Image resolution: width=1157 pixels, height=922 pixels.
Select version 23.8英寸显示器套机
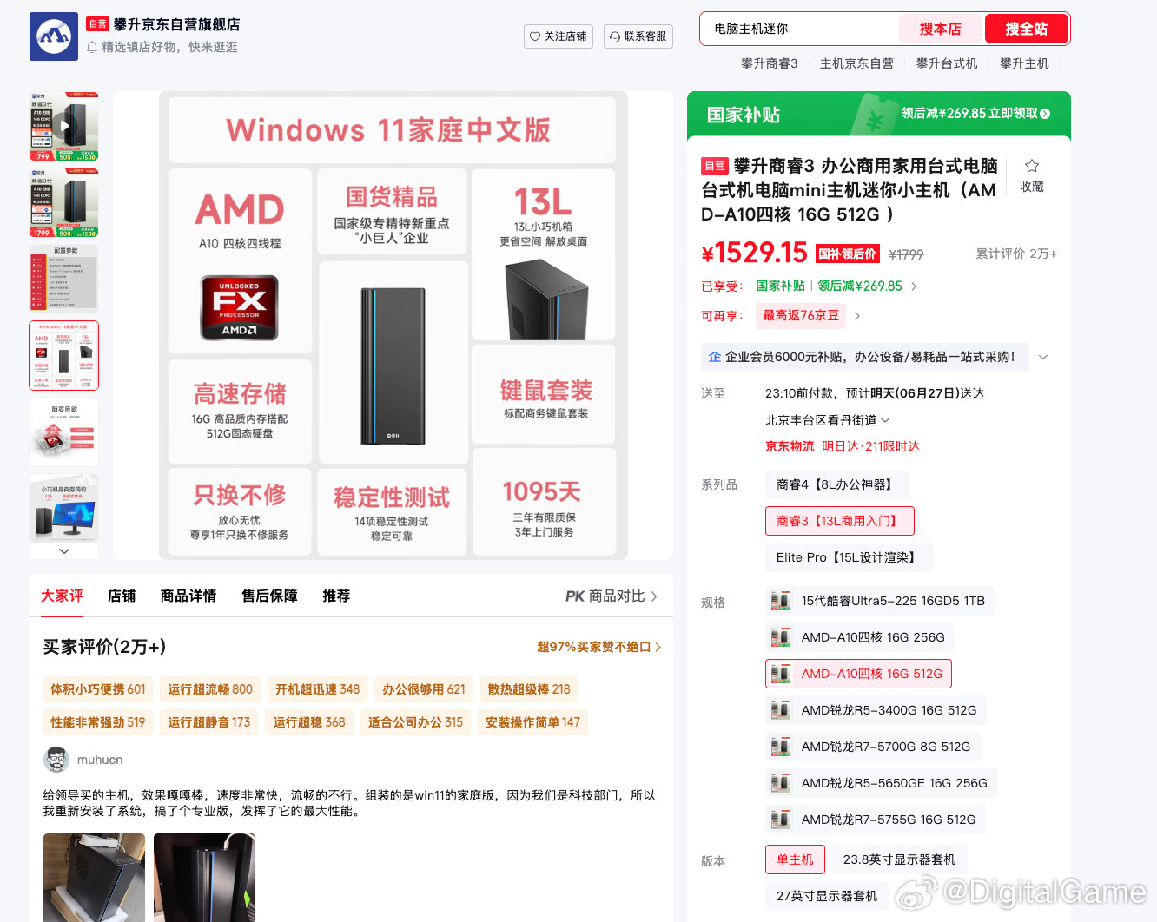[899, 859]
